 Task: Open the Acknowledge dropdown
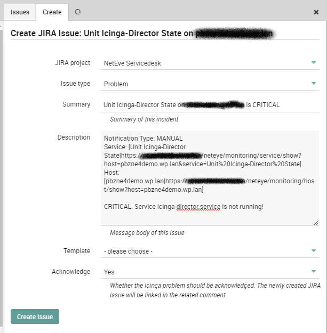[x=210, y=272]
